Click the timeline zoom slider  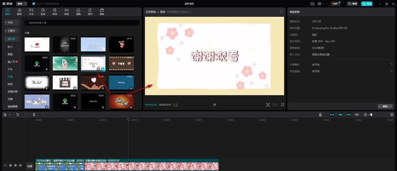378,115
